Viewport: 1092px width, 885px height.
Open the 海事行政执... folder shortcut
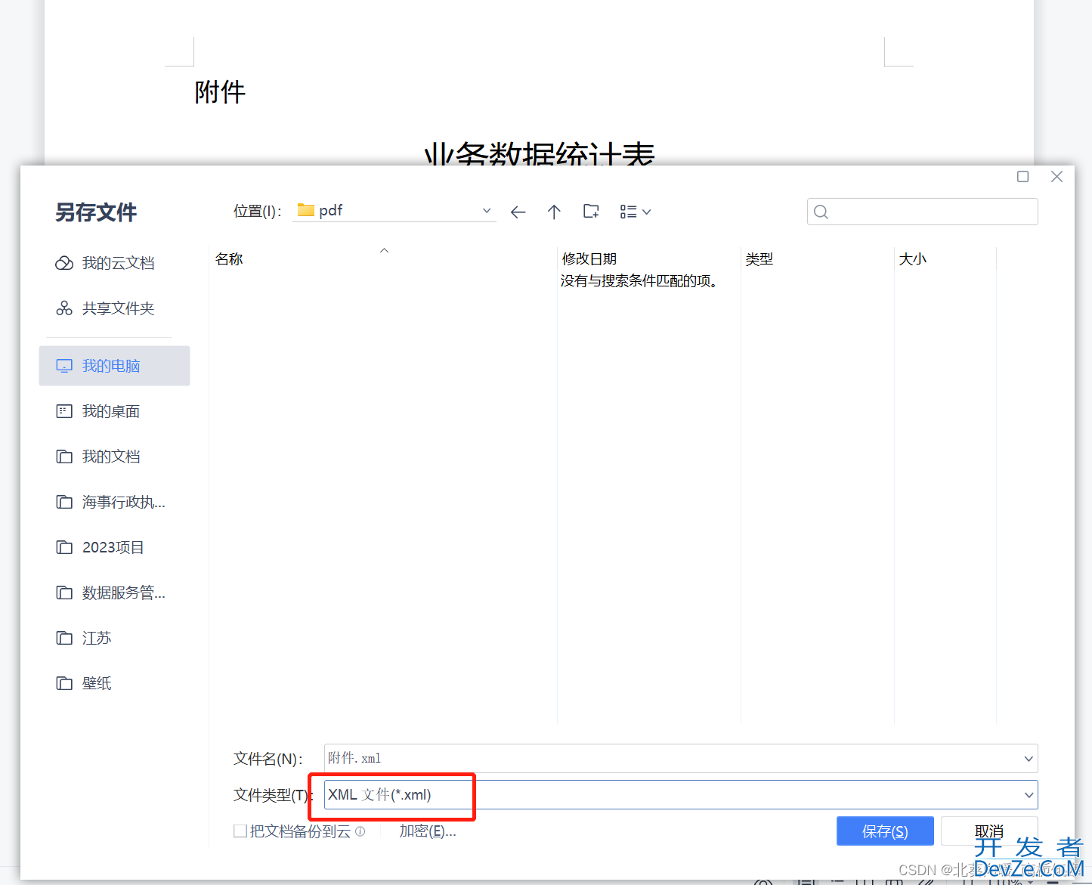pyautogui.click(x=114, y=502)
